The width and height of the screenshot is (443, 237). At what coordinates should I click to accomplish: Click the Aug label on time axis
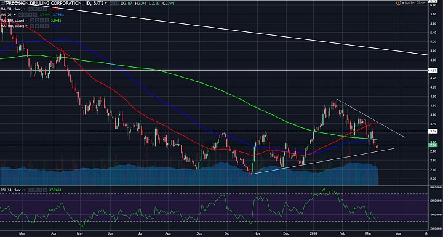tap(168, 234)
